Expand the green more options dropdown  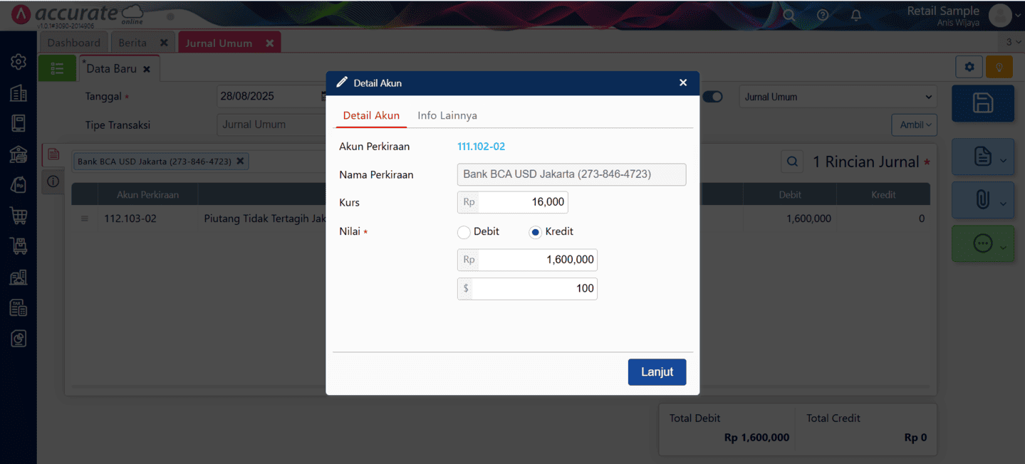click(983, 244)
